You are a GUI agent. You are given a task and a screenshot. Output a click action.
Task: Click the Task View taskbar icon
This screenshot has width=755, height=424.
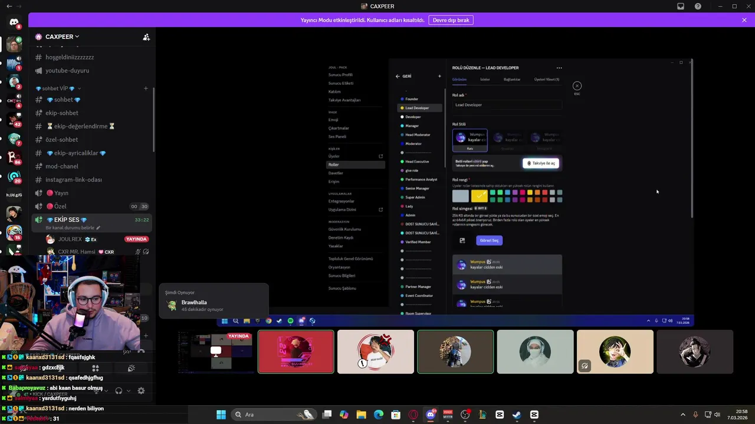pyautogui.click(x=327, y=415)
